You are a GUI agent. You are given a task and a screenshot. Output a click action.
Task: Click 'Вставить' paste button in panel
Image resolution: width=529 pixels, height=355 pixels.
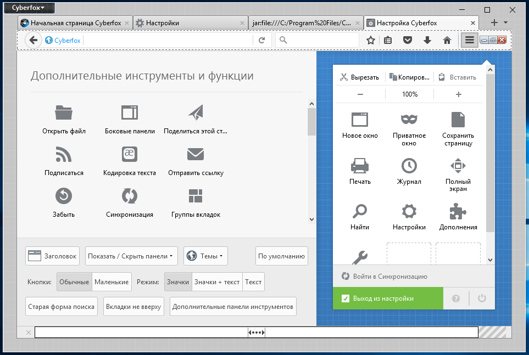pyautogui.click(x=458, y=77)
